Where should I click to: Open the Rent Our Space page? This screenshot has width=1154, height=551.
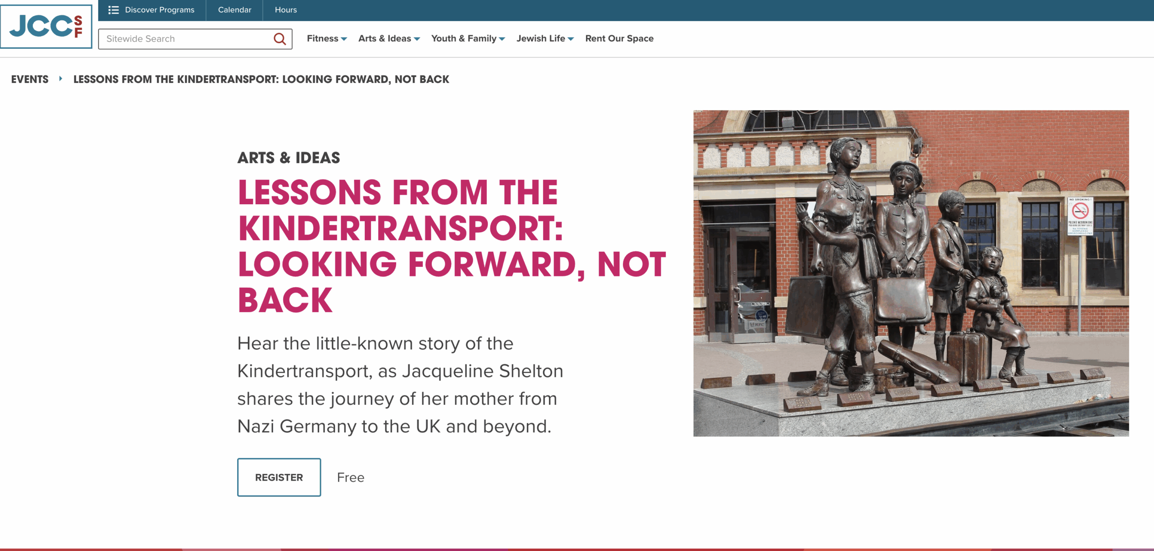coord(619,39)
